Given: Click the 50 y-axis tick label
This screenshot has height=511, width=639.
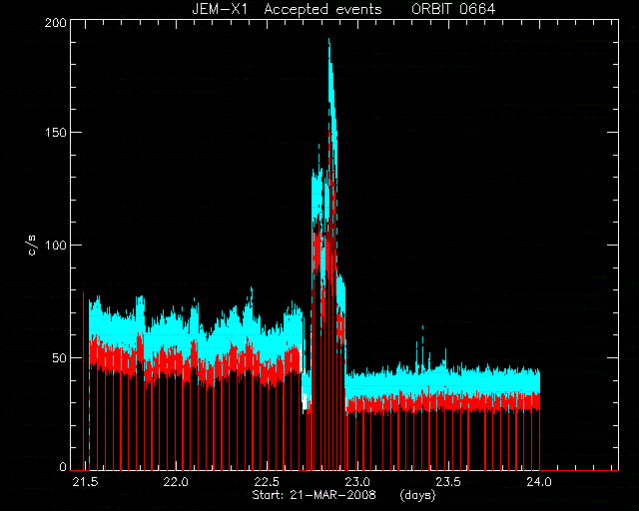Looking at the screenshot, I should click(x=59, y=357).
